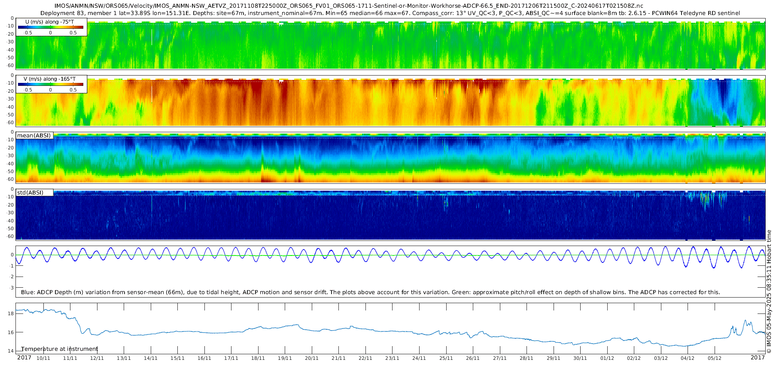
Task: Click the U velocity colorbar gradient
Action: point(51,27)
